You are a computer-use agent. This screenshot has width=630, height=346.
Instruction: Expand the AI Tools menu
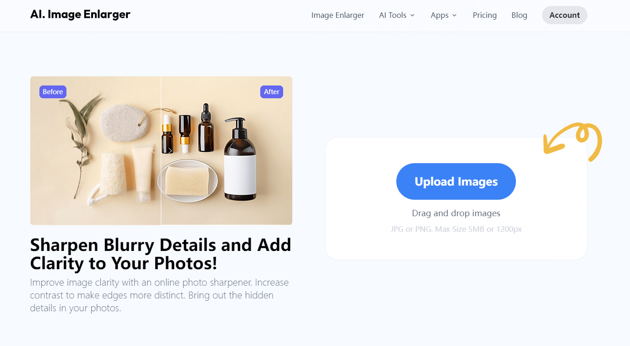click(393, 15)
